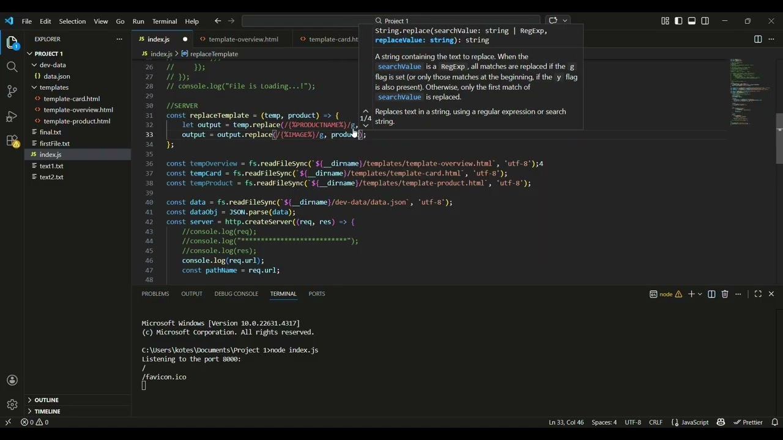
Task: Change line ending via CRLF
Action: coord(656,422)
